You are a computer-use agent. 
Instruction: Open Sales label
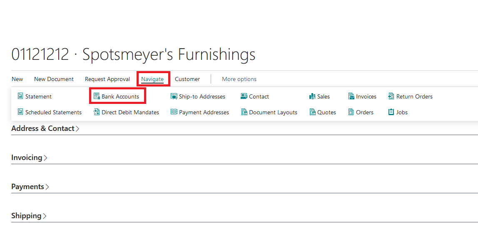tap(324, 96)
